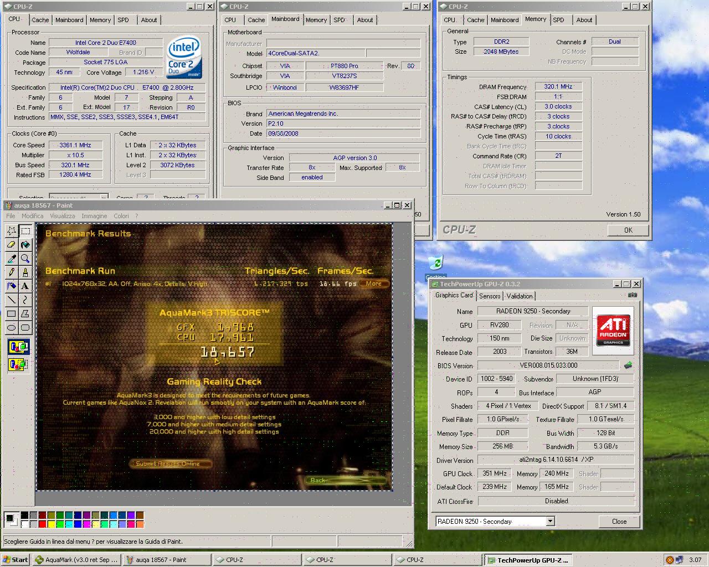Click the Intel Core 2 Duo logo
Image resolution: width=709 pixels, height=567 pixels.
tap(184, 58)
